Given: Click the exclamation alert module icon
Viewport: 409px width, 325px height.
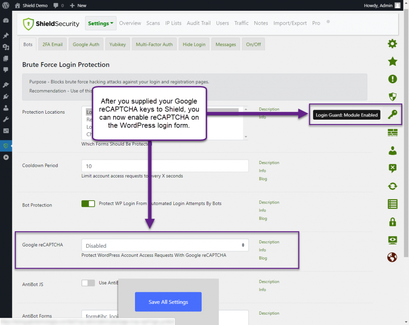Looking at the screenshot, I should [x=392, y=79].
